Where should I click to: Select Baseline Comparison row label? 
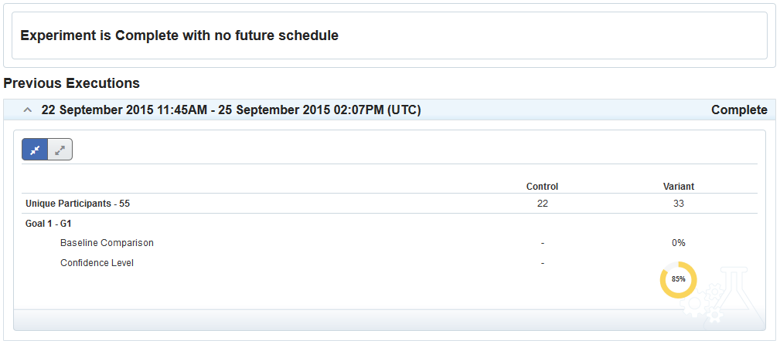pyautogui.click(x=107, y=243)
